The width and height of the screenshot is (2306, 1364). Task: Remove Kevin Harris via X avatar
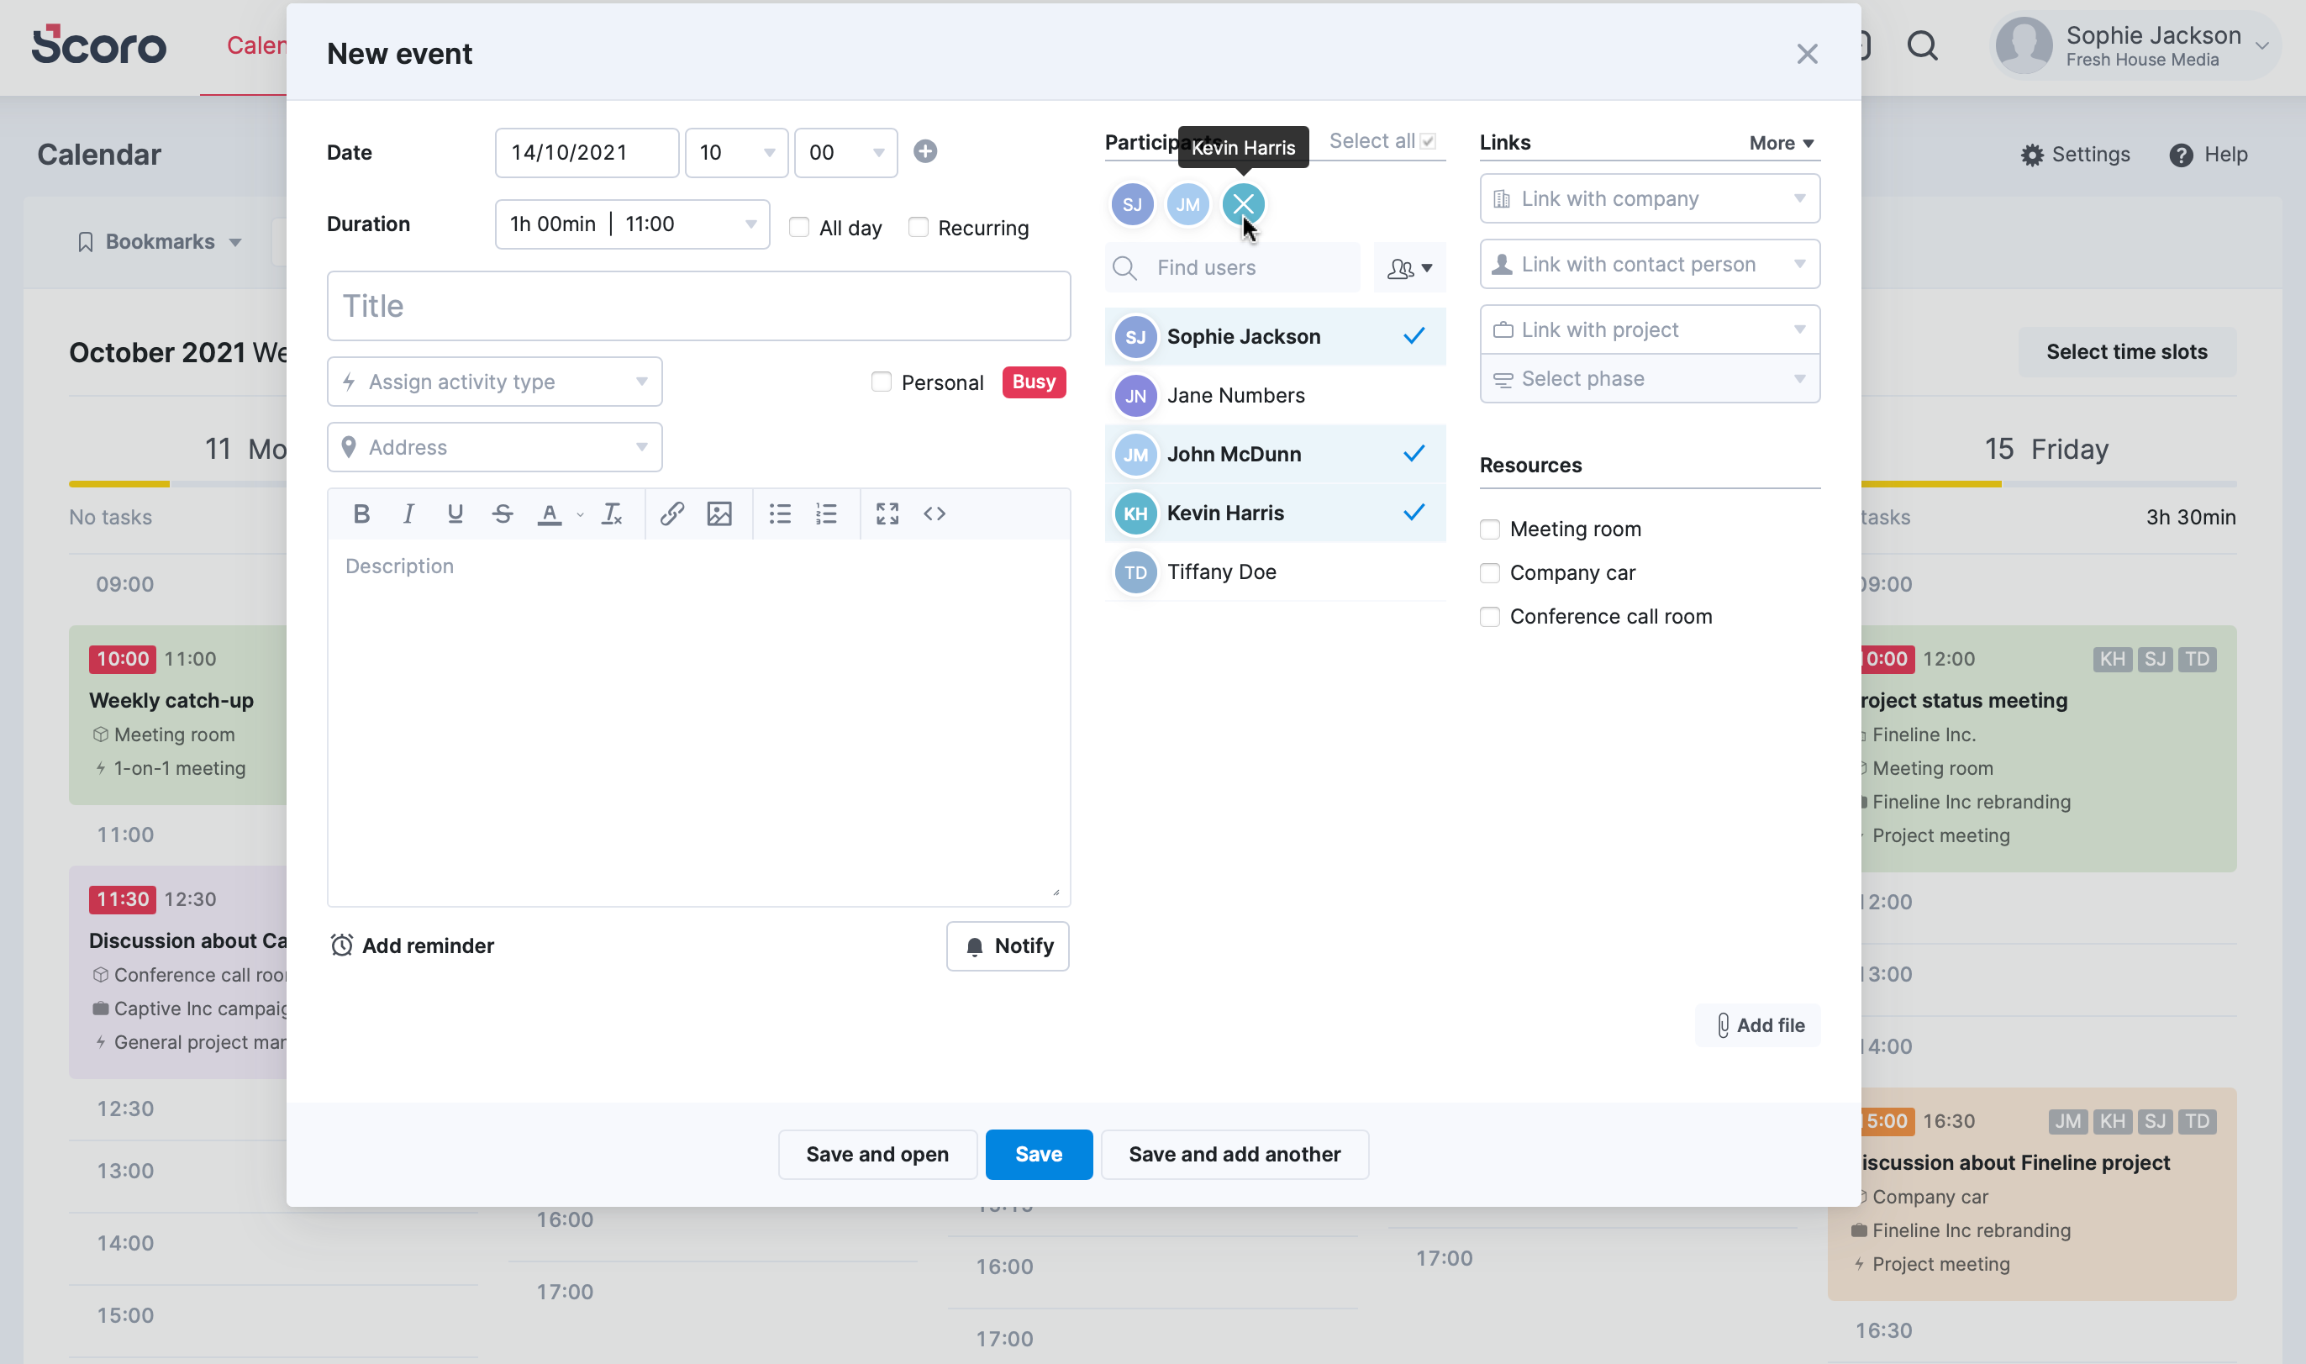coord(1244,204)
